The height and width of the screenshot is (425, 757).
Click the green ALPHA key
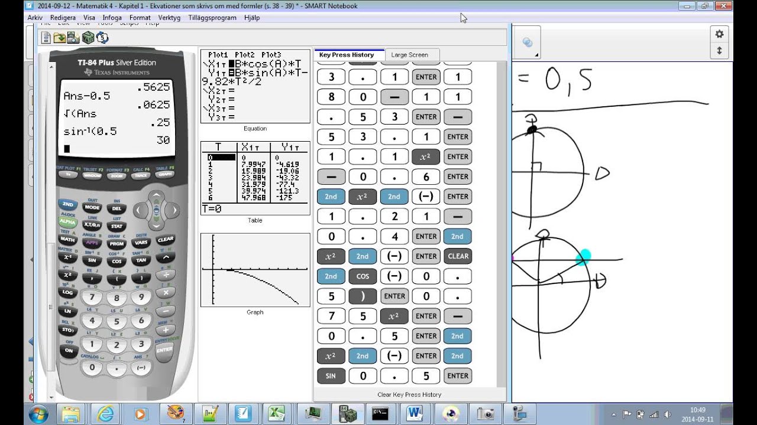[67, 222]
